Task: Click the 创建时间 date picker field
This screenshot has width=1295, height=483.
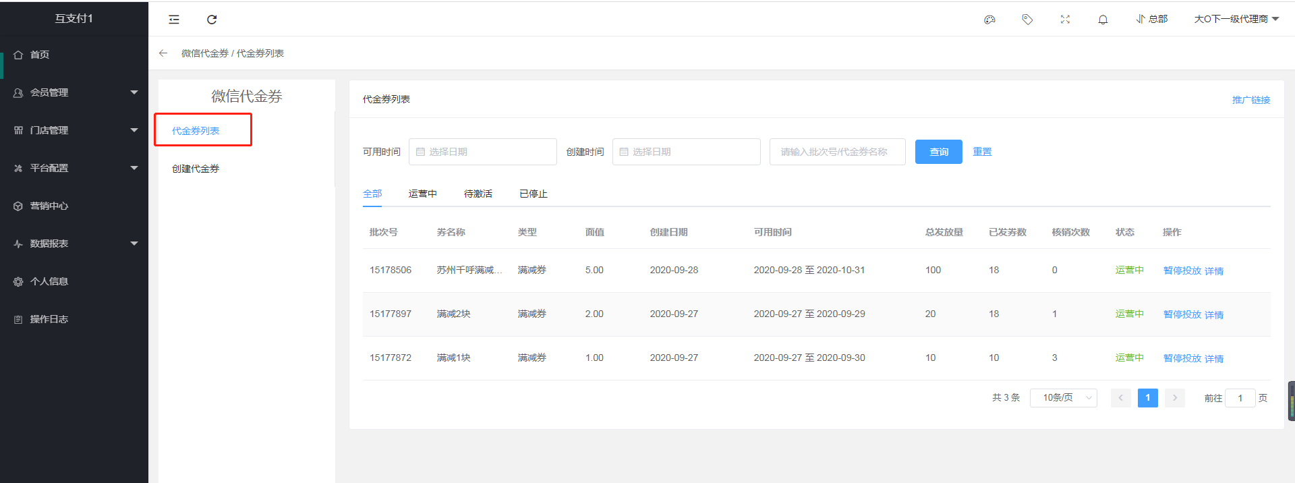Action: (687, 152)
